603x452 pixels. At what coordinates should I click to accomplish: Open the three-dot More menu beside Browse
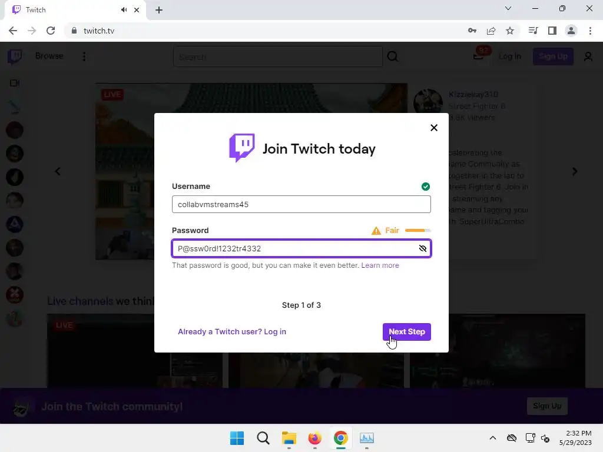point(84,56)
